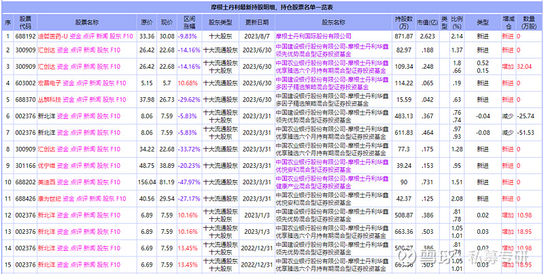Screen dimensions: 544x274
Task: Click shareholder 摩根士丹利国际股份有限公司 link
Action: point(313,36)
